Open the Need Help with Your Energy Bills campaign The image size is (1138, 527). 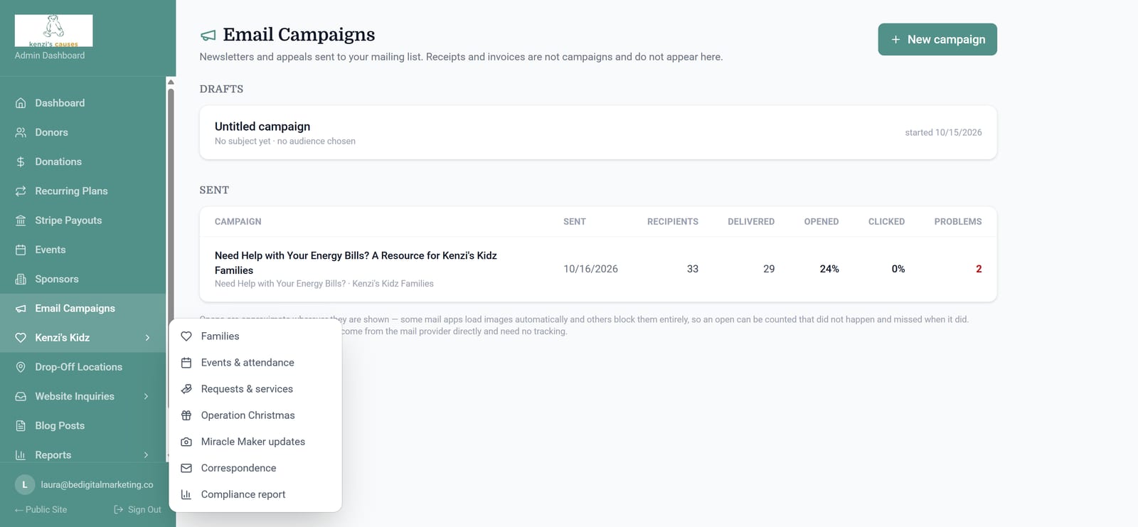(x=598, y=269)
